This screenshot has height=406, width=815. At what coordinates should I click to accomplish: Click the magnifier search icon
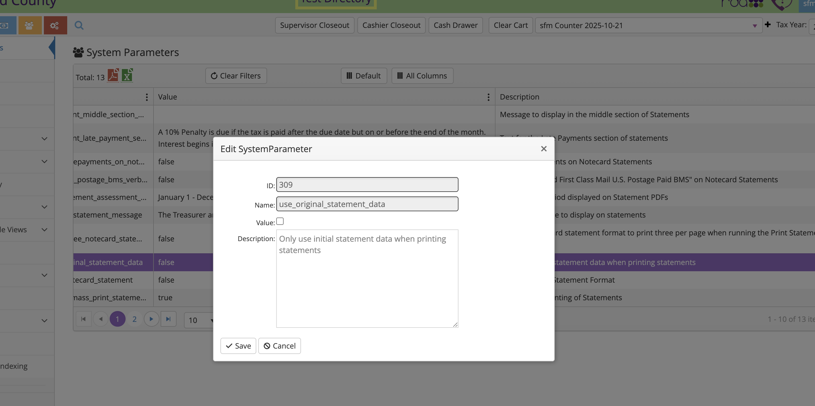(x=79, y=25)
